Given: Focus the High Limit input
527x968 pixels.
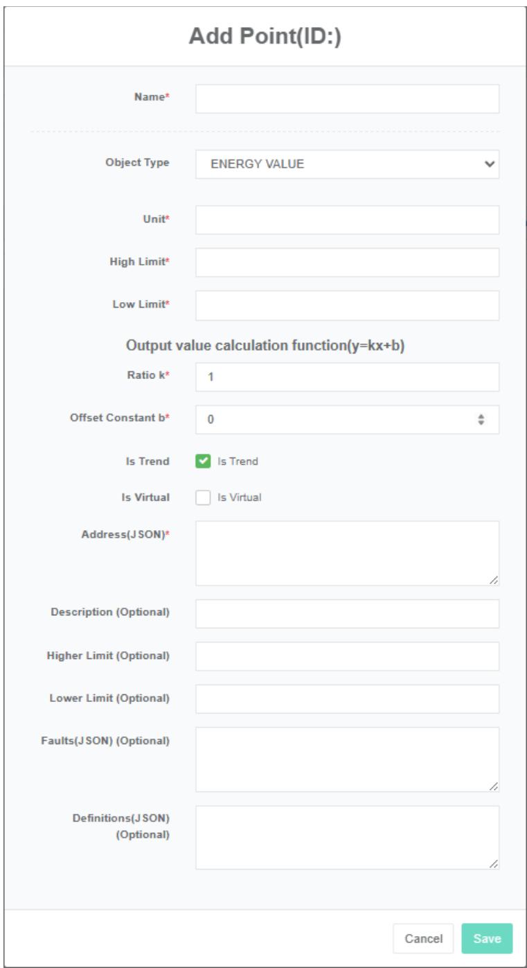Looking at the screenshot, I should pos(347,263).
